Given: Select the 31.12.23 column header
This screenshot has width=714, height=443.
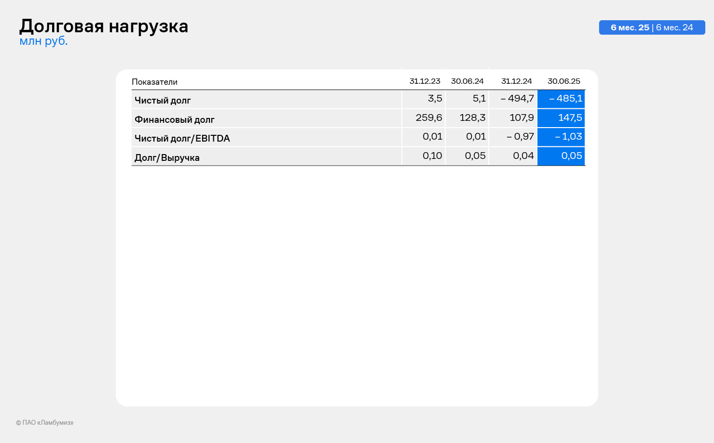Looking at the screenshot, I should tap(425, 81).
